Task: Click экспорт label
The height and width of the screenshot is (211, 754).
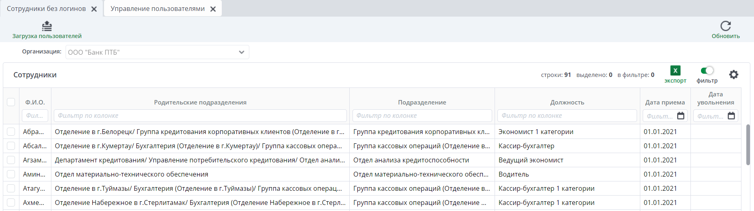Action: point(675,81)
